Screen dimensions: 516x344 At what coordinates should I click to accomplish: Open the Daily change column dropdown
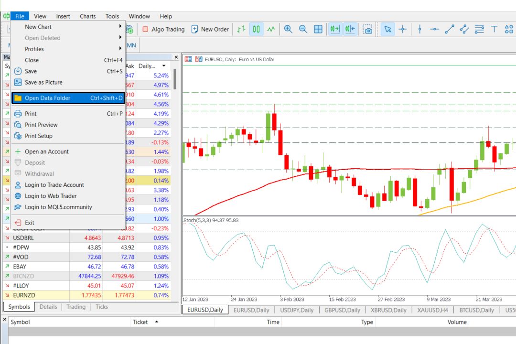163,66
